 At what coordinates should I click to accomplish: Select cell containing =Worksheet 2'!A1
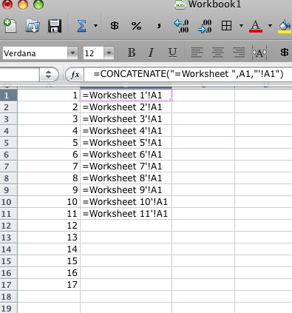(x=126, y=107)
